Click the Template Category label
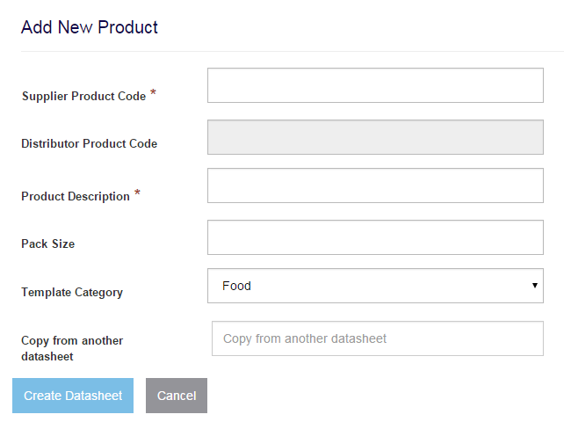 pos(72,292)
